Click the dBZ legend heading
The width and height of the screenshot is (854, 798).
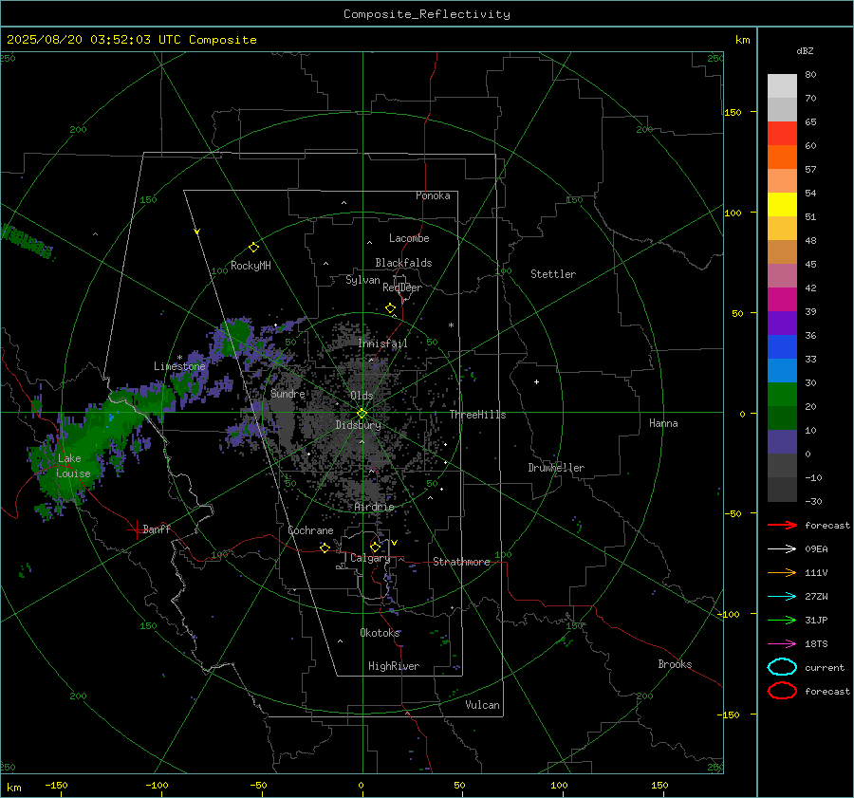click(805, 50)
